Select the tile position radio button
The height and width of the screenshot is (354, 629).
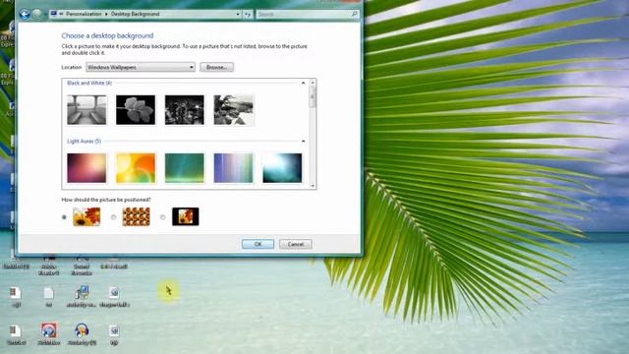click(x=114, y=217)
